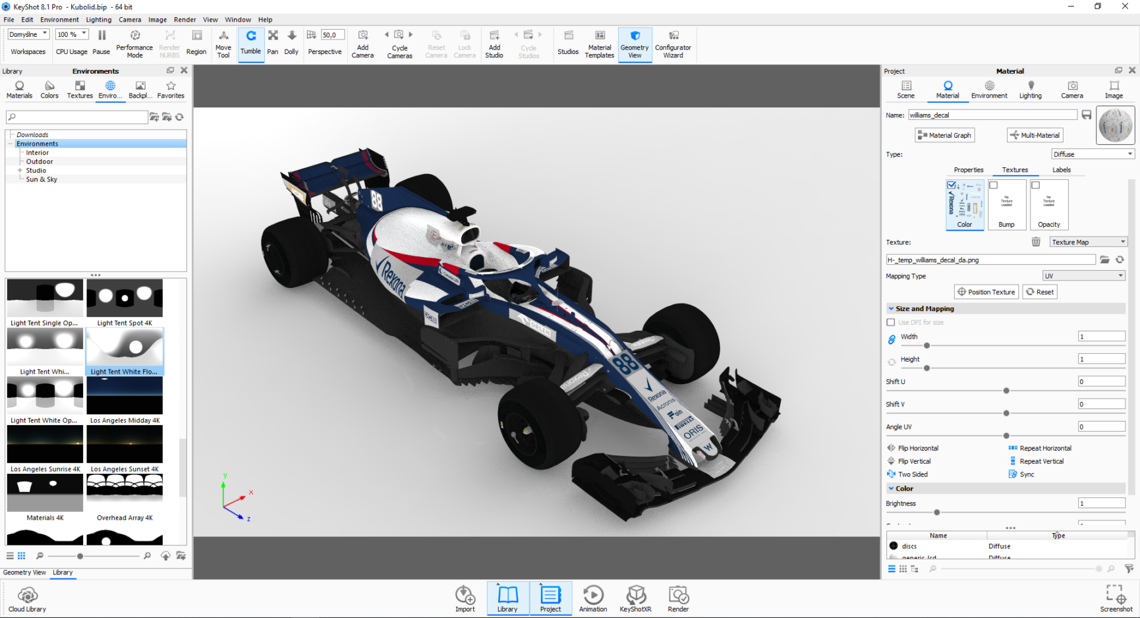Open the Render dialog
1140x618 pixels.
[x=678, y=599]
